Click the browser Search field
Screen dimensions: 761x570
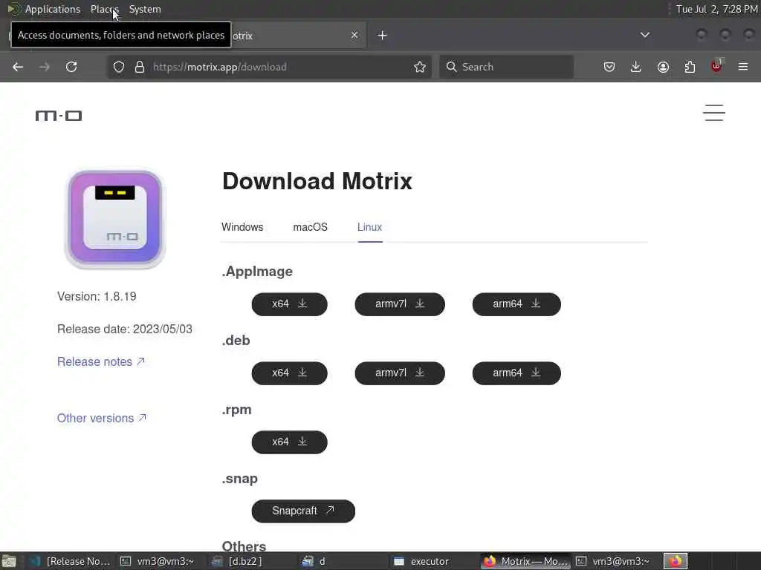coord(506,67)
